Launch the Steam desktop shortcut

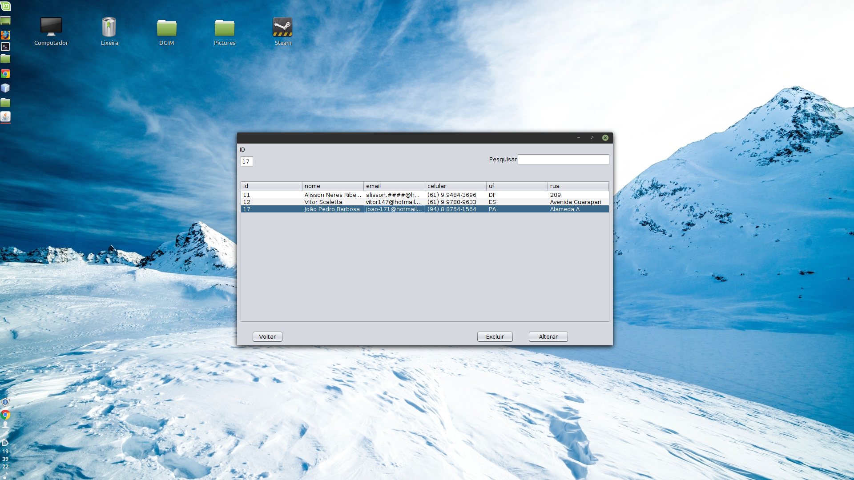(x=282, y=31)
